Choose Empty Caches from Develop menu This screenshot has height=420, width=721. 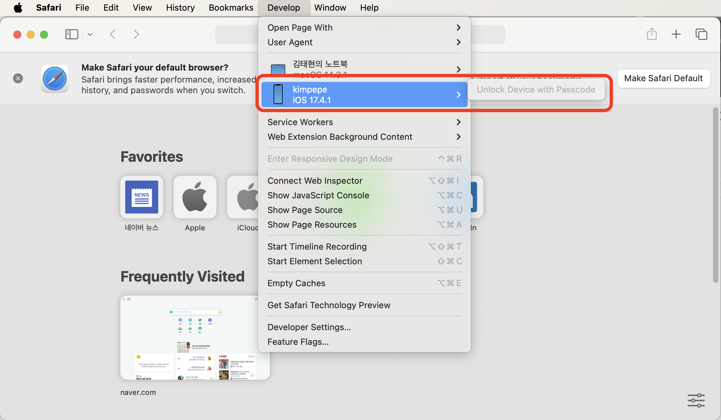[x=296, y=283]
